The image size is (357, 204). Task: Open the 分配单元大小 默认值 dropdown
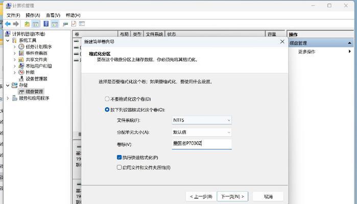pyautogui.click(x=202, y=132)
